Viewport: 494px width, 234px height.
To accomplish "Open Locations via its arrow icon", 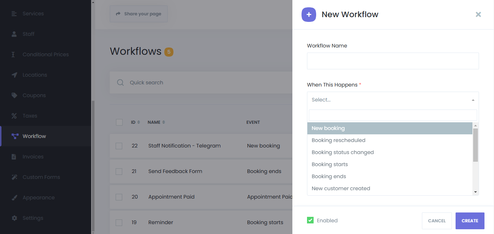I will (14, 75).
